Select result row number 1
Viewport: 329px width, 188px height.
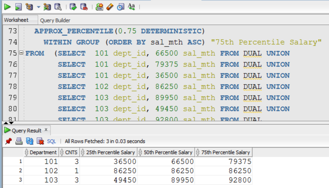point(20,161)
